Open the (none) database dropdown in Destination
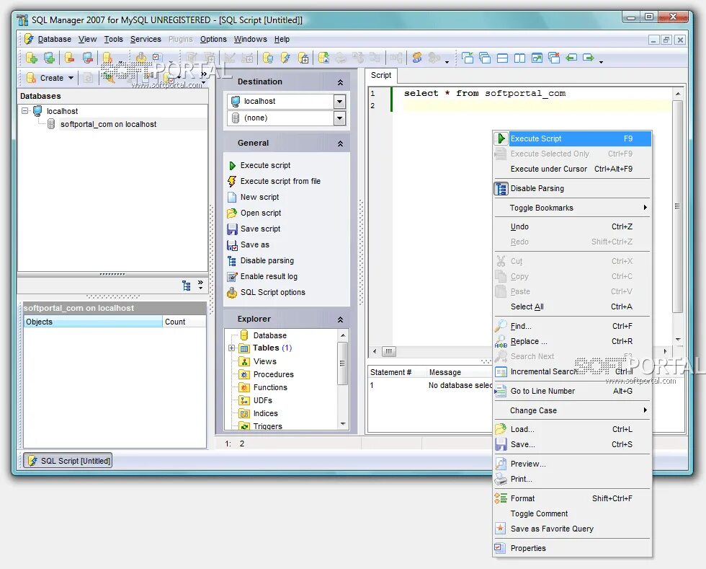The image size is (706, 569). [339, 118]
